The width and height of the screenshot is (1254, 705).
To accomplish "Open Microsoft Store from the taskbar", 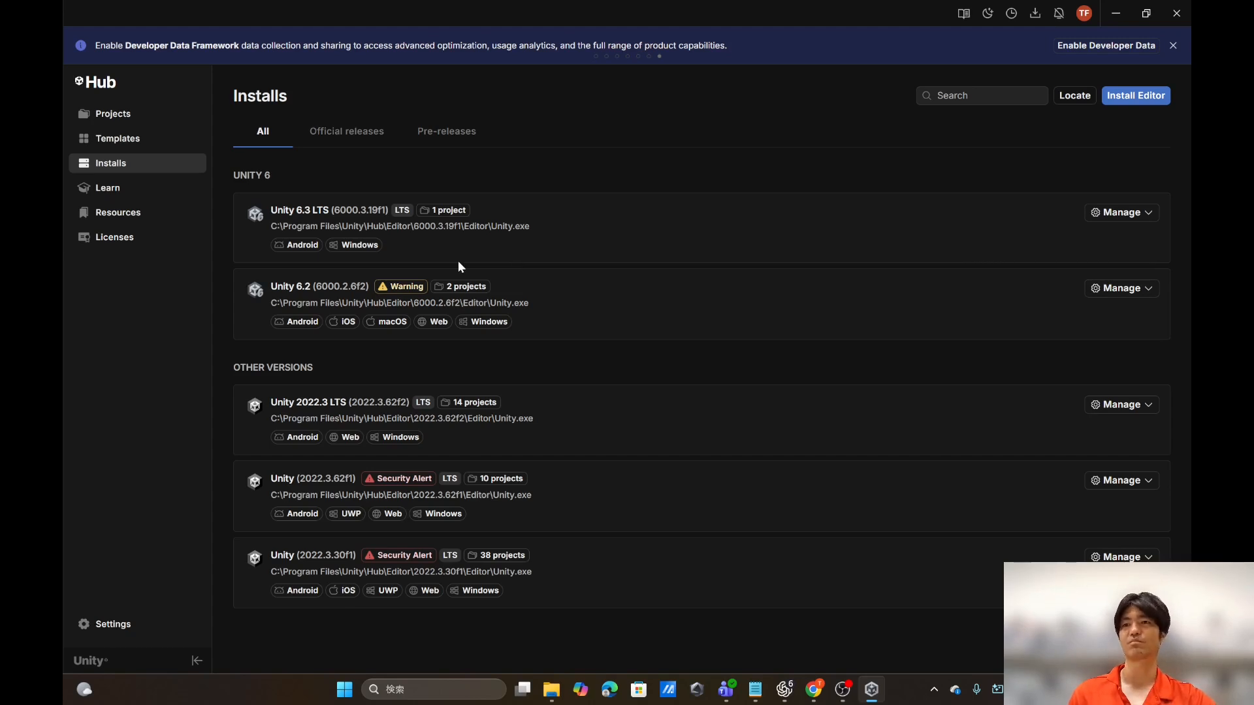I will click(x=638, y=689).
